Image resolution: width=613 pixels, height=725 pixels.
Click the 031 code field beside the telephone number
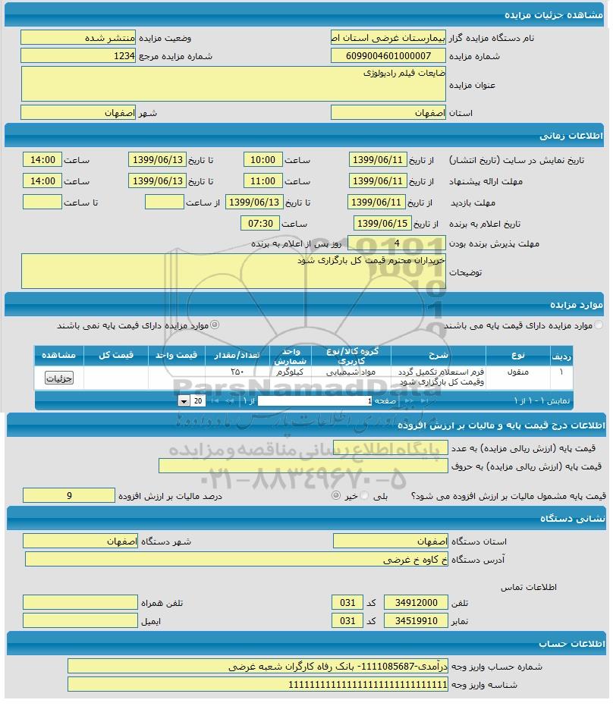pos(347,602)
